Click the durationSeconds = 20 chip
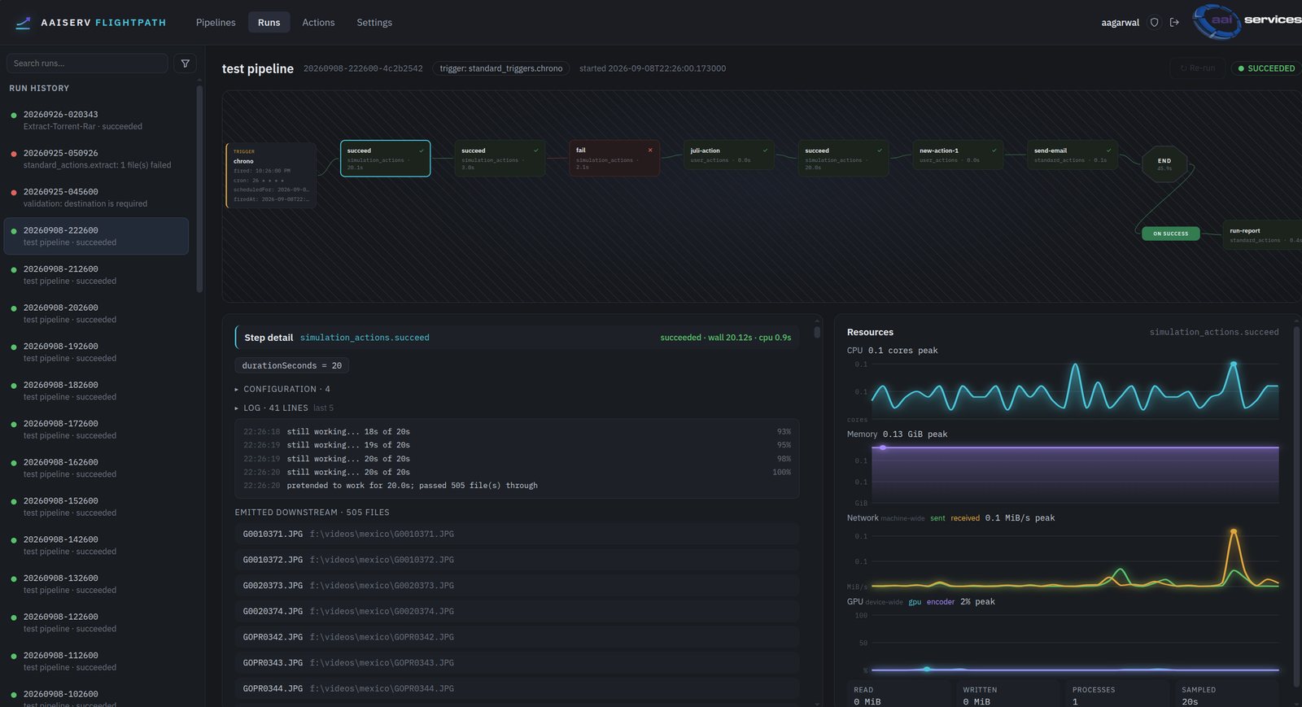1302x707 pixels. [291, 365]
